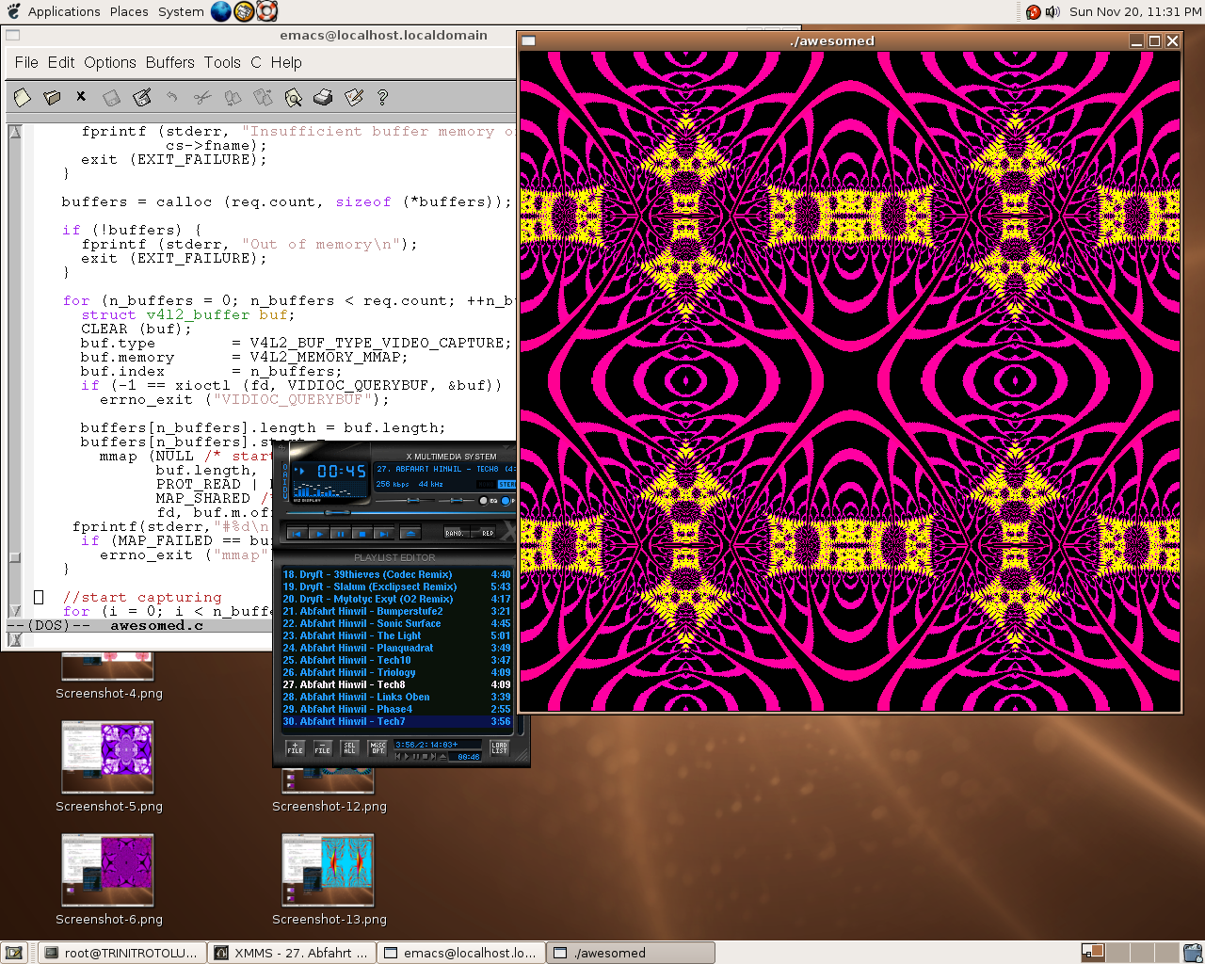Toggle XMMS RAND shuffle mode
1205x964 pixels.
coord(457,533)
